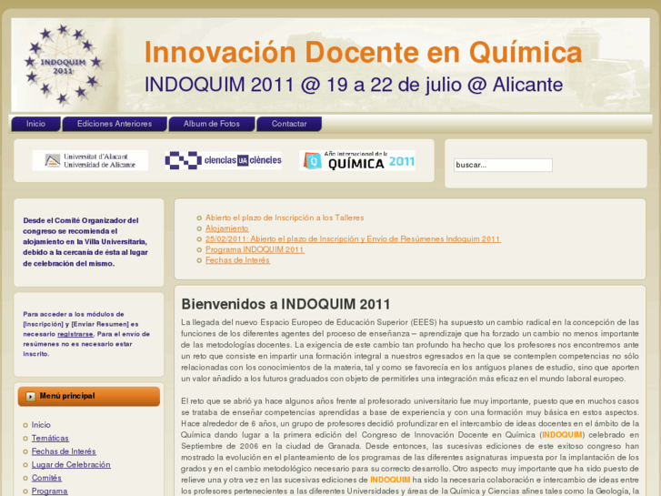
Task: Click the Comité Organizador accommodation notice text
Action: pyautogui.click(x=85, y=242)
